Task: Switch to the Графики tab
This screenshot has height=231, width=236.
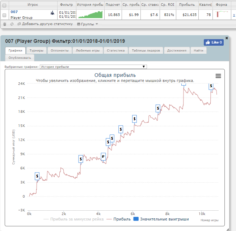Action: click(15, 50)
